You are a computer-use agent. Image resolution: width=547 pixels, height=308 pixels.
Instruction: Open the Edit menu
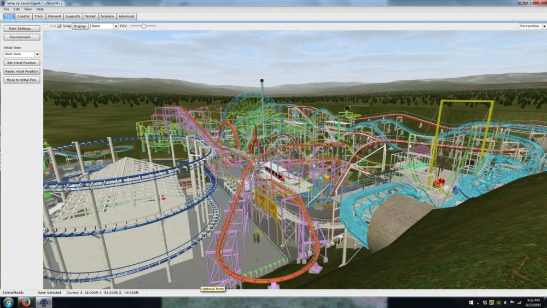(16, 9)
